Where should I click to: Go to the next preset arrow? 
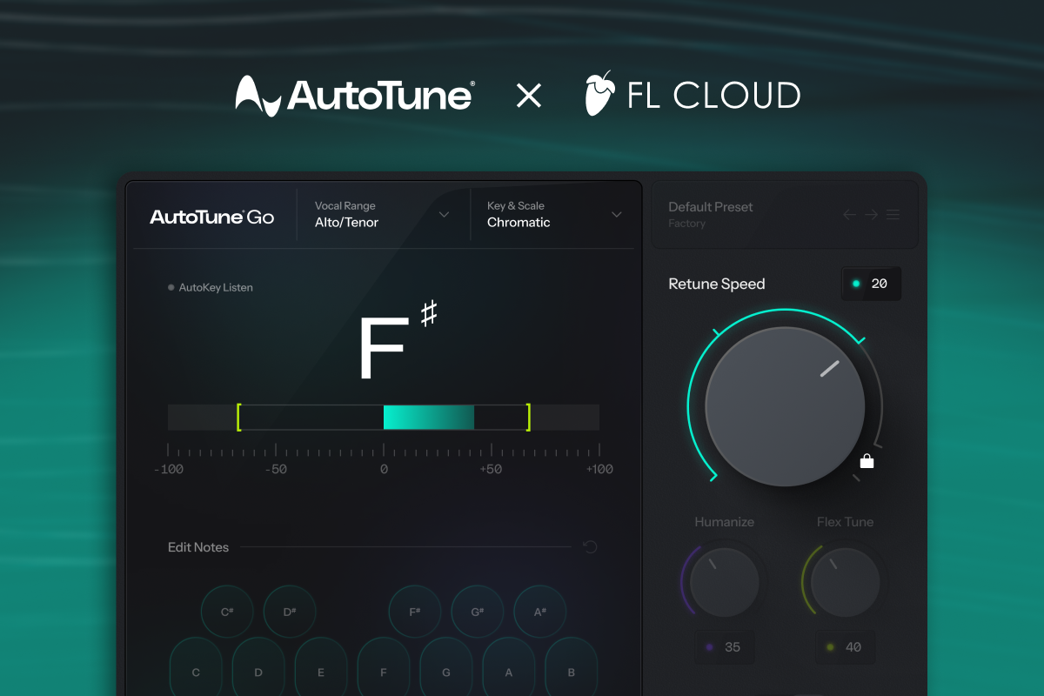[x=871, y=215]
